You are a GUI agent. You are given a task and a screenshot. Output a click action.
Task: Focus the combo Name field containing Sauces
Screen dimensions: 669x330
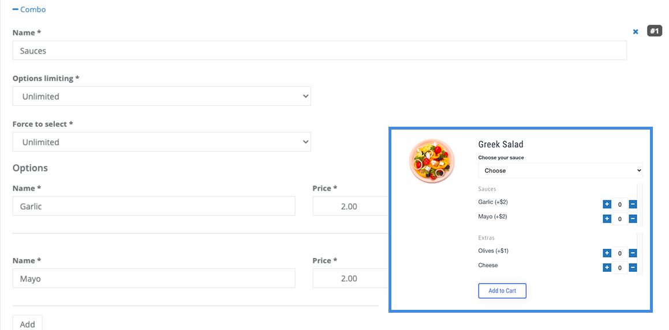(320, 50)
